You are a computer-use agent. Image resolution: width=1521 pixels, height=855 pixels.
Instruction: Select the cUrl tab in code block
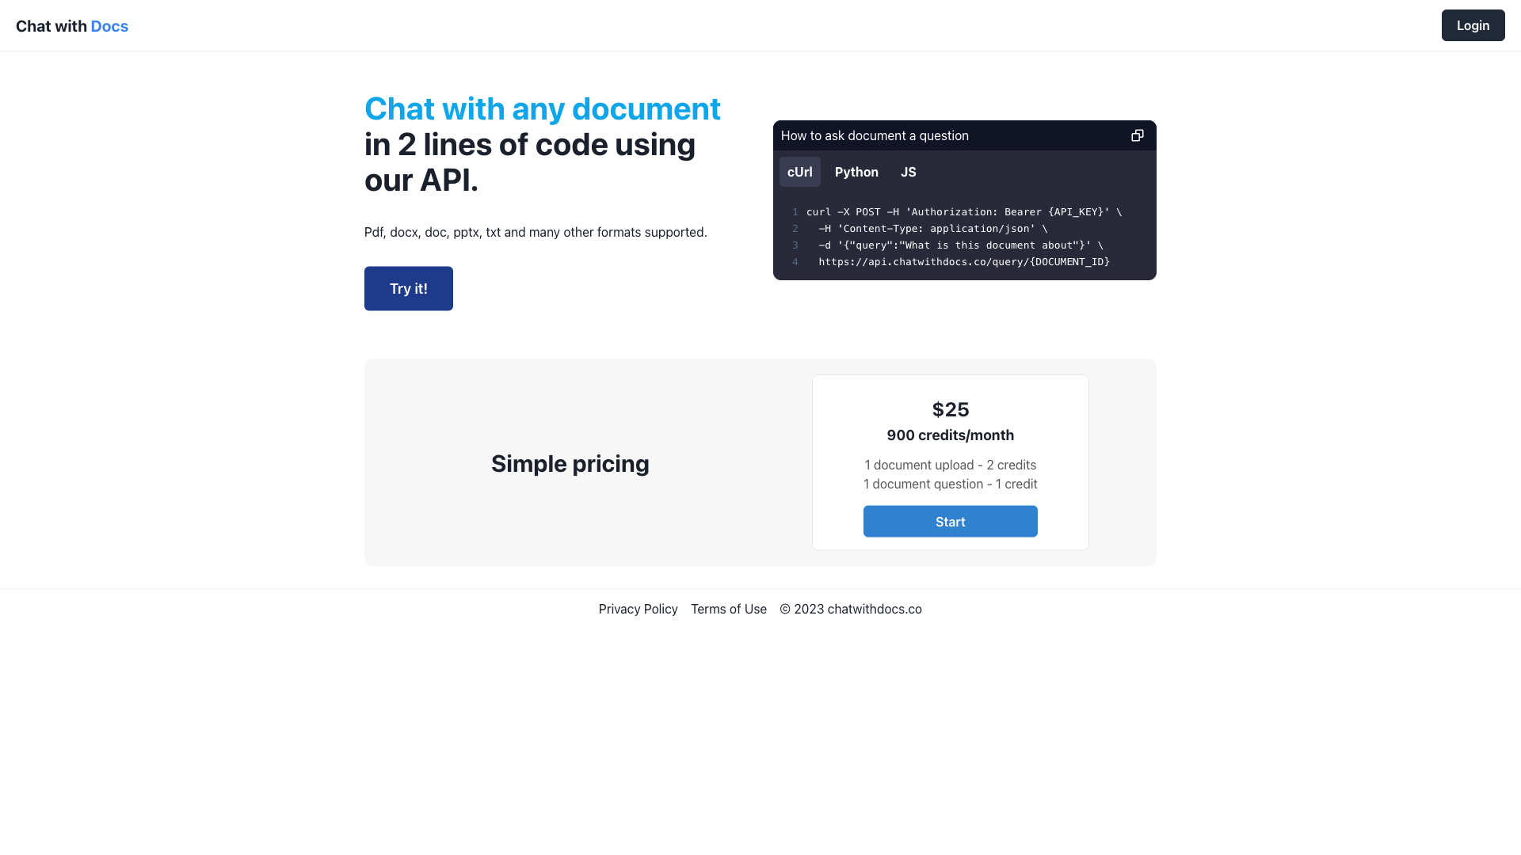[x=800, y=171]
